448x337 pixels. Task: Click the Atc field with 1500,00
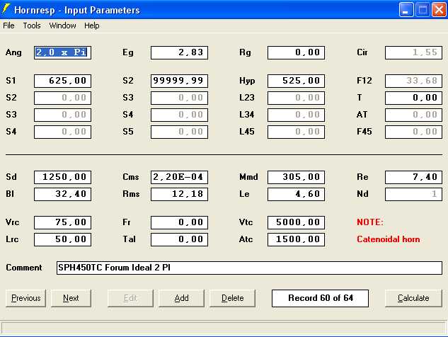(x=296, y=239)
